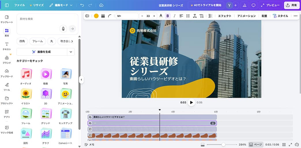Click the プレビュー button
This screenshot has height=148, width=301.
[x=270, y=5]
